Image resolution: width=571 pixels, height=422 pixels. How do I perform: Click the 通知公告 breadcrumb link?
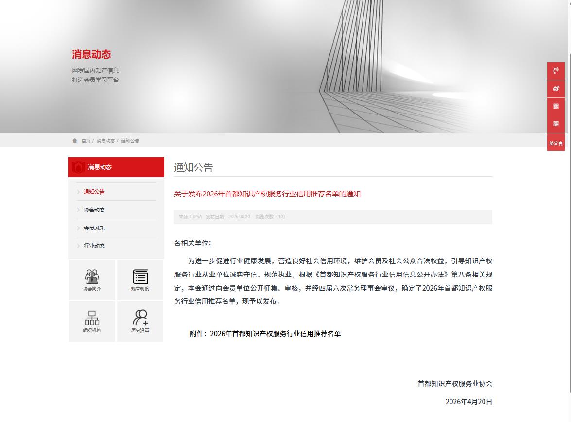click(x=130, y=141)
